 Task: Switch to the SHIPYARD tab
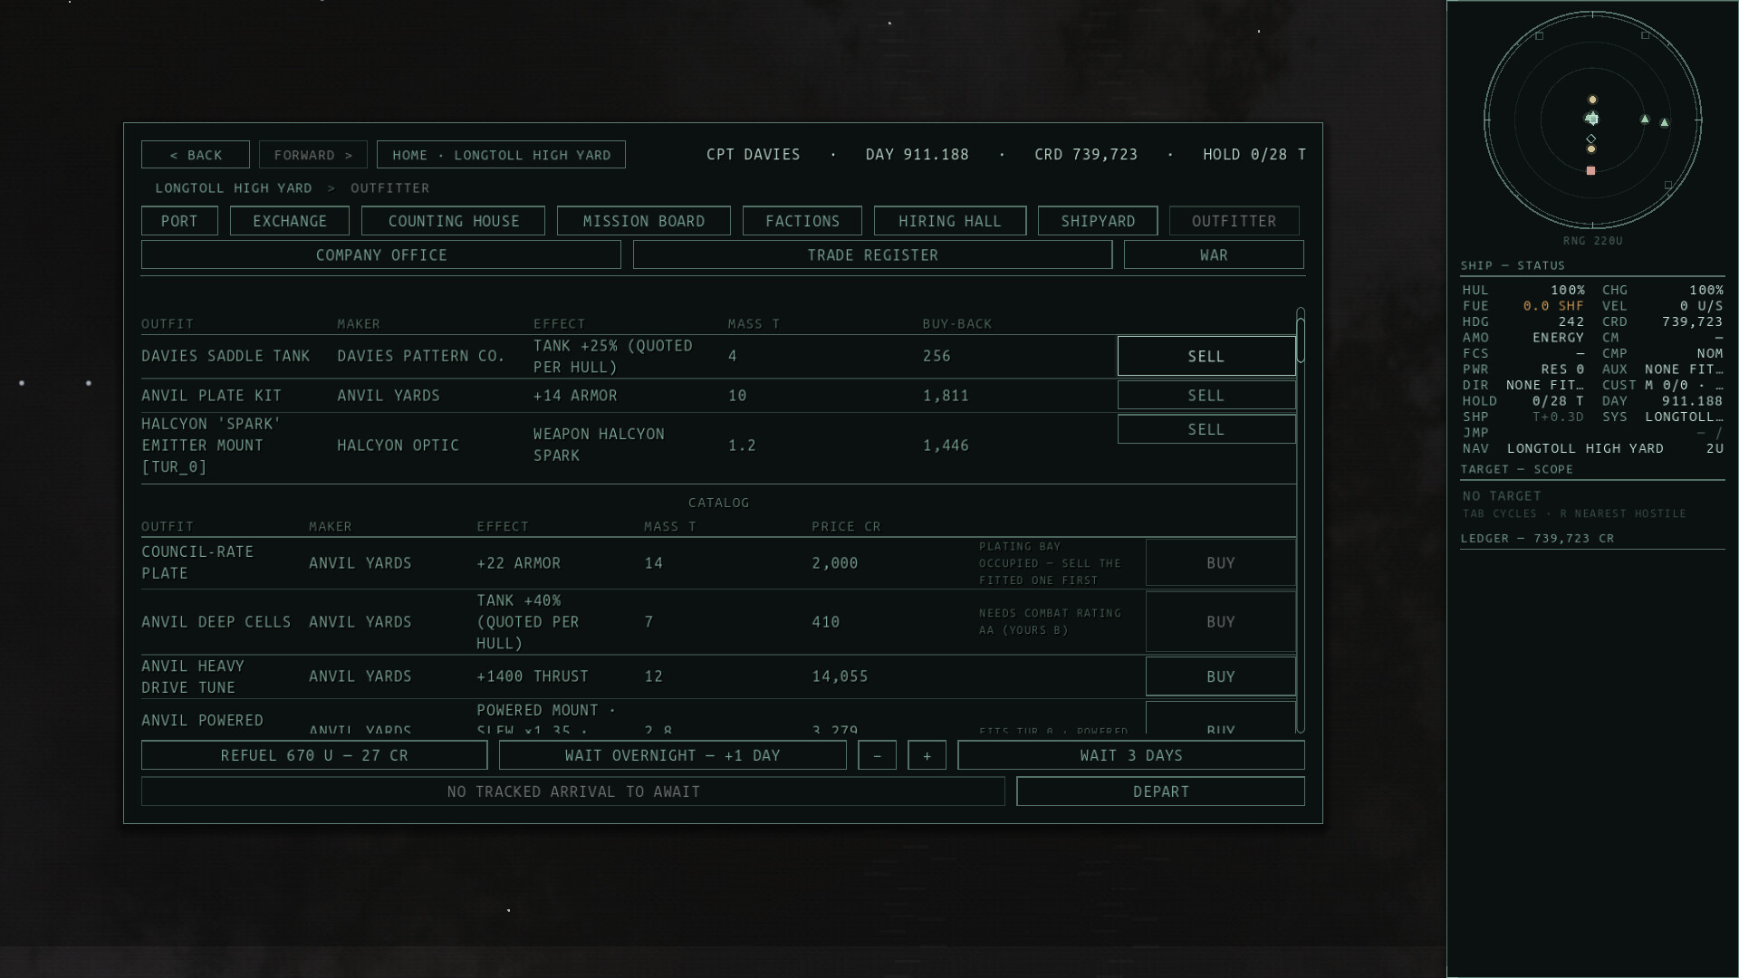pyautogui.click(x=1098, y=221)
